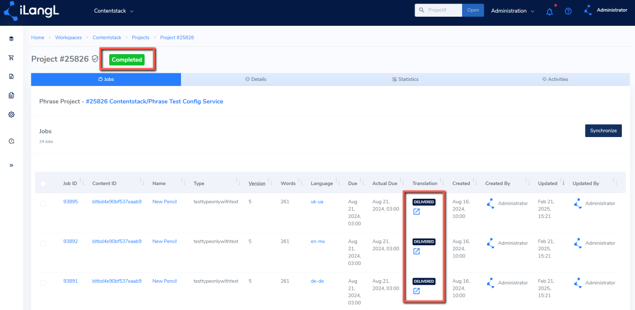Click the Synchronize button

603,130
